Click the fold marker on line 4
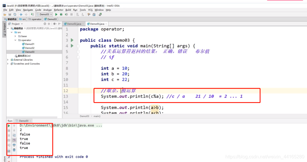Screen dimensions: 307x162 coord(78,46)
